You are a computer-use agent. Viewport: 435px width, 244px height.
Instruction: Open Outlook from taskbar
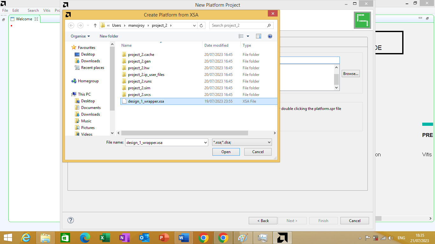point(144,238)
